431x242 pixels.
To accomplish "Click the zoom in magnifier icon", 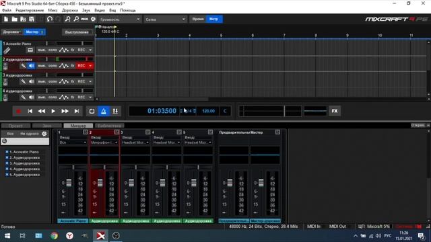I will coord(67,19).
